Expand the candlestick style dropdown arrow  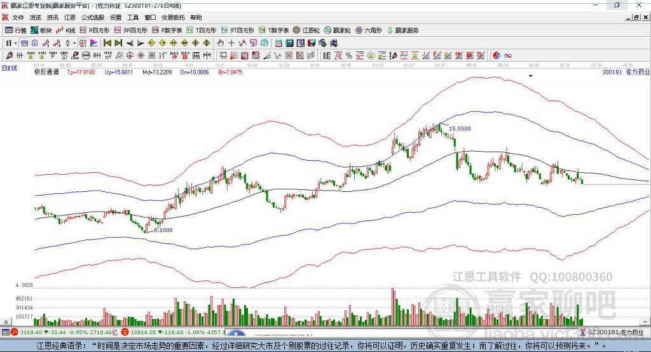pos(74,43)
